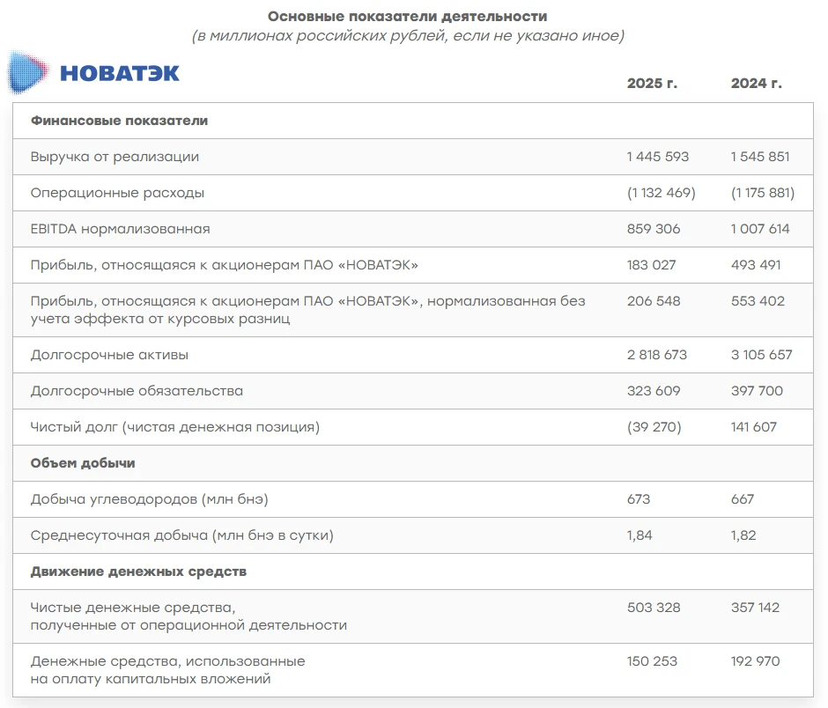This screenshot has height=708, width=828.
Task: Click the 'Среднесуточная добыча' row label
Action: tap(182, 536)
